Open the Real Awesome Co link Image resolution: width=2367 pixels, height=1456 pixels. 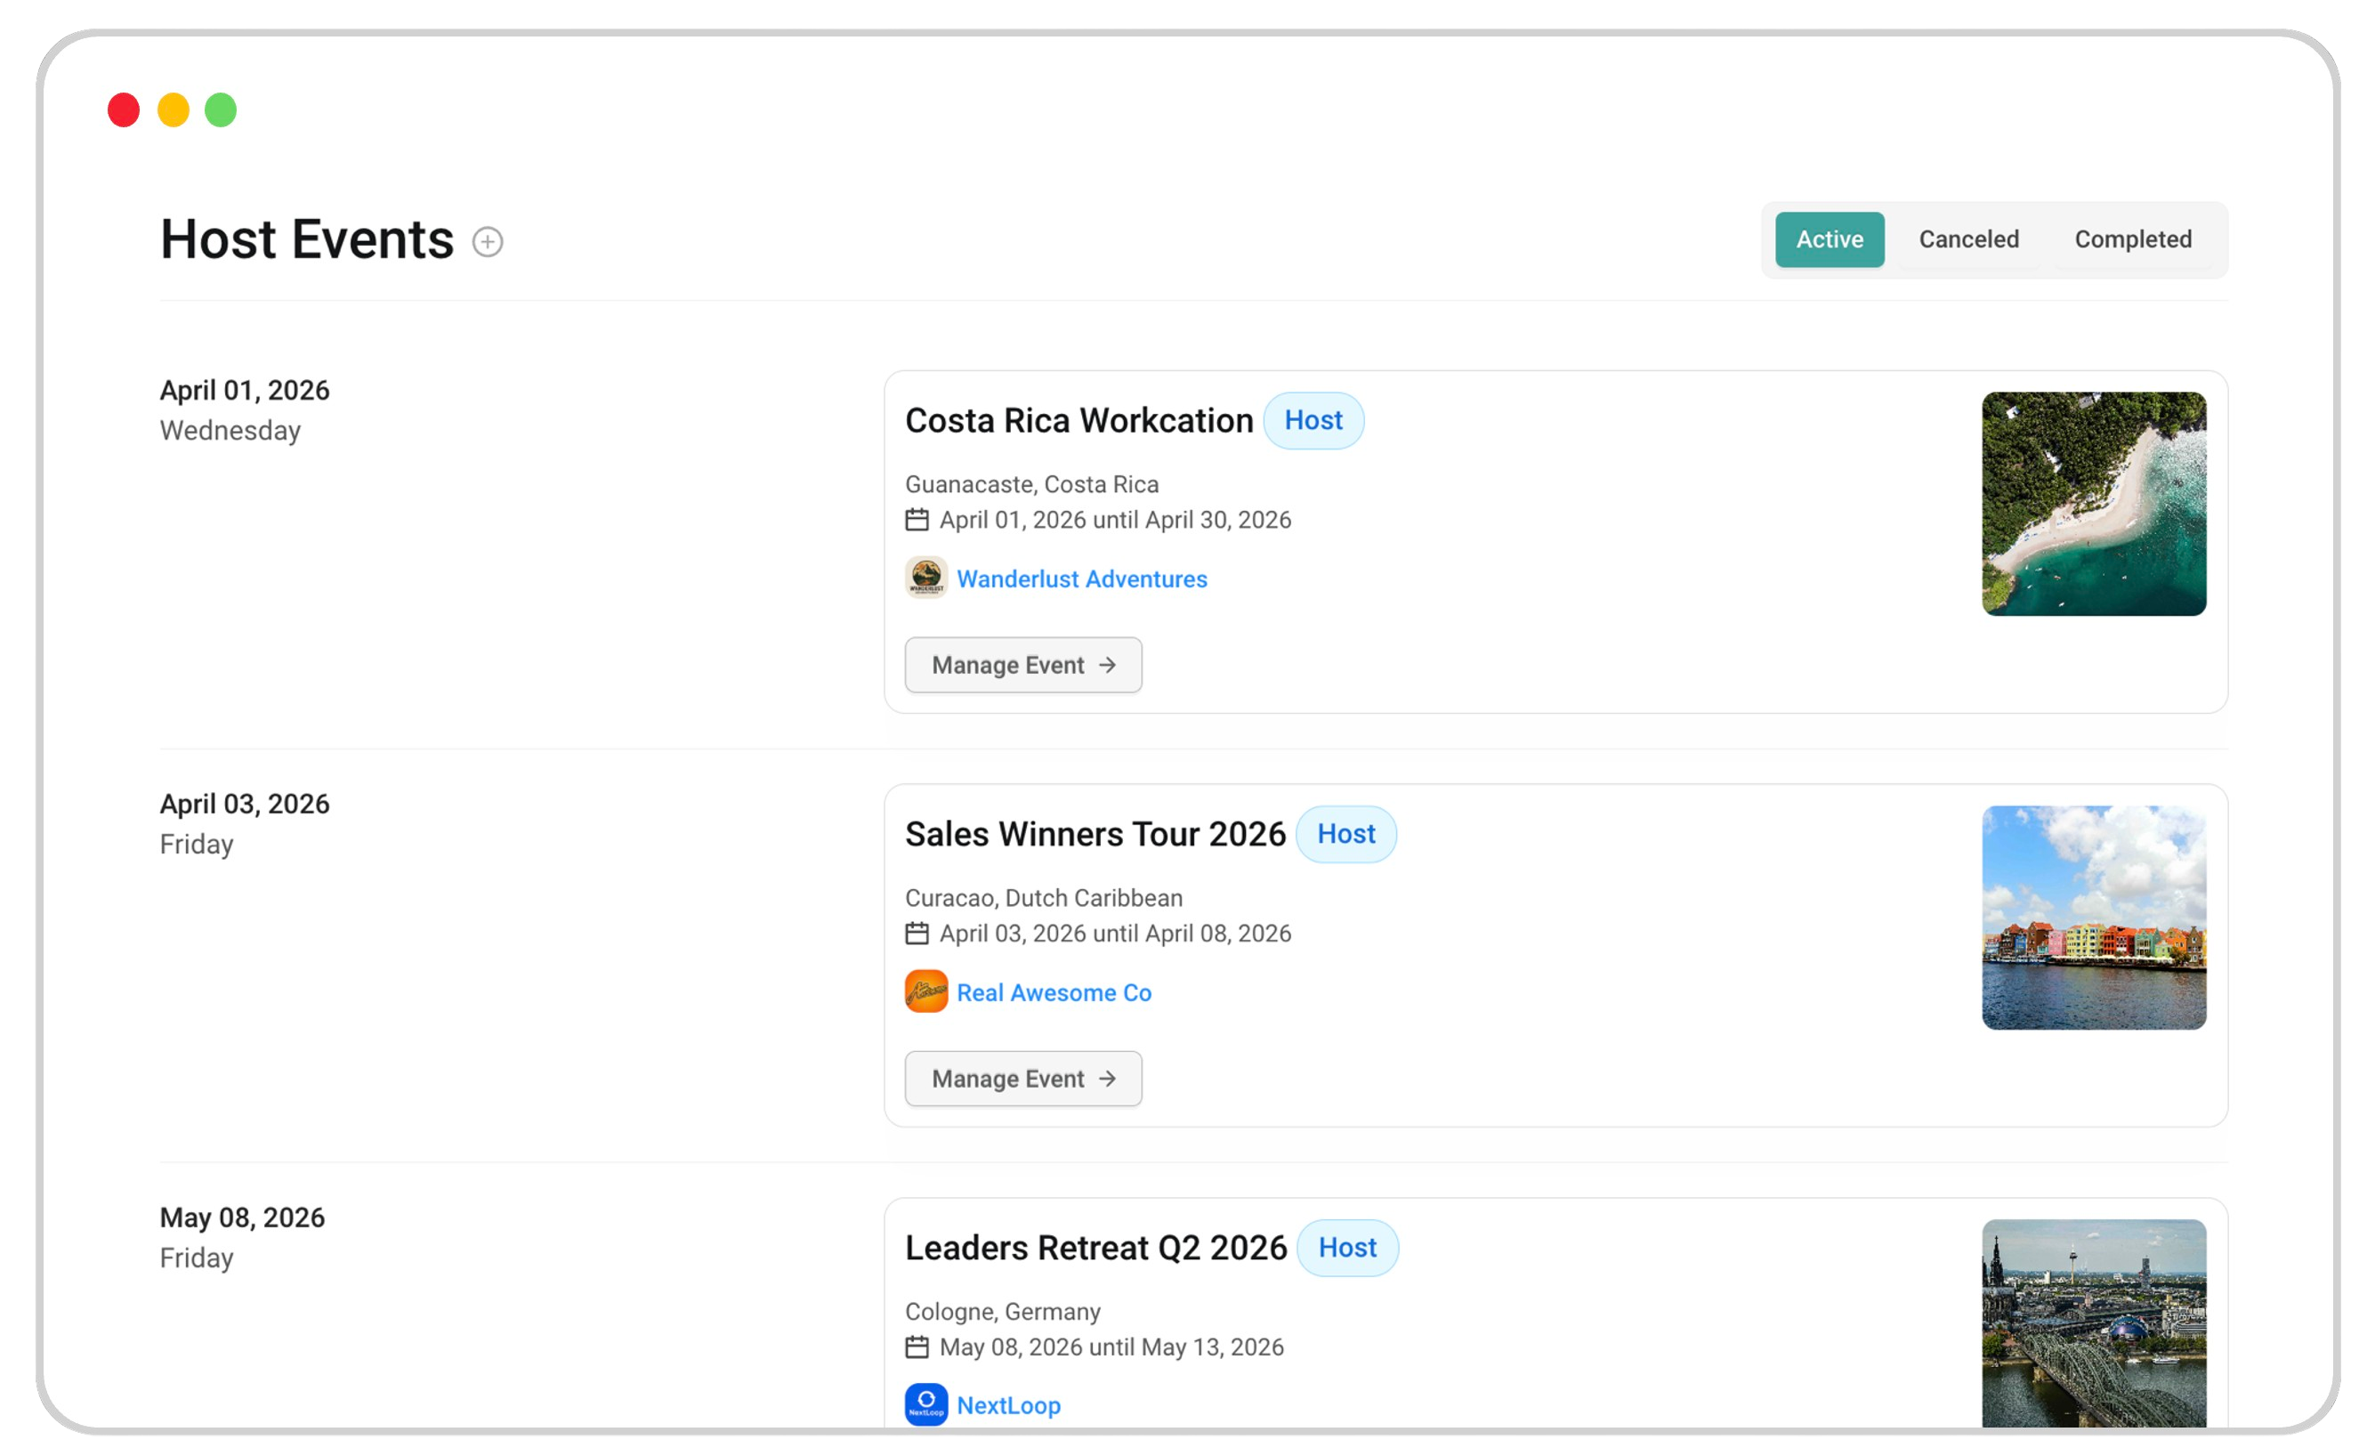tap(1053, 993)
